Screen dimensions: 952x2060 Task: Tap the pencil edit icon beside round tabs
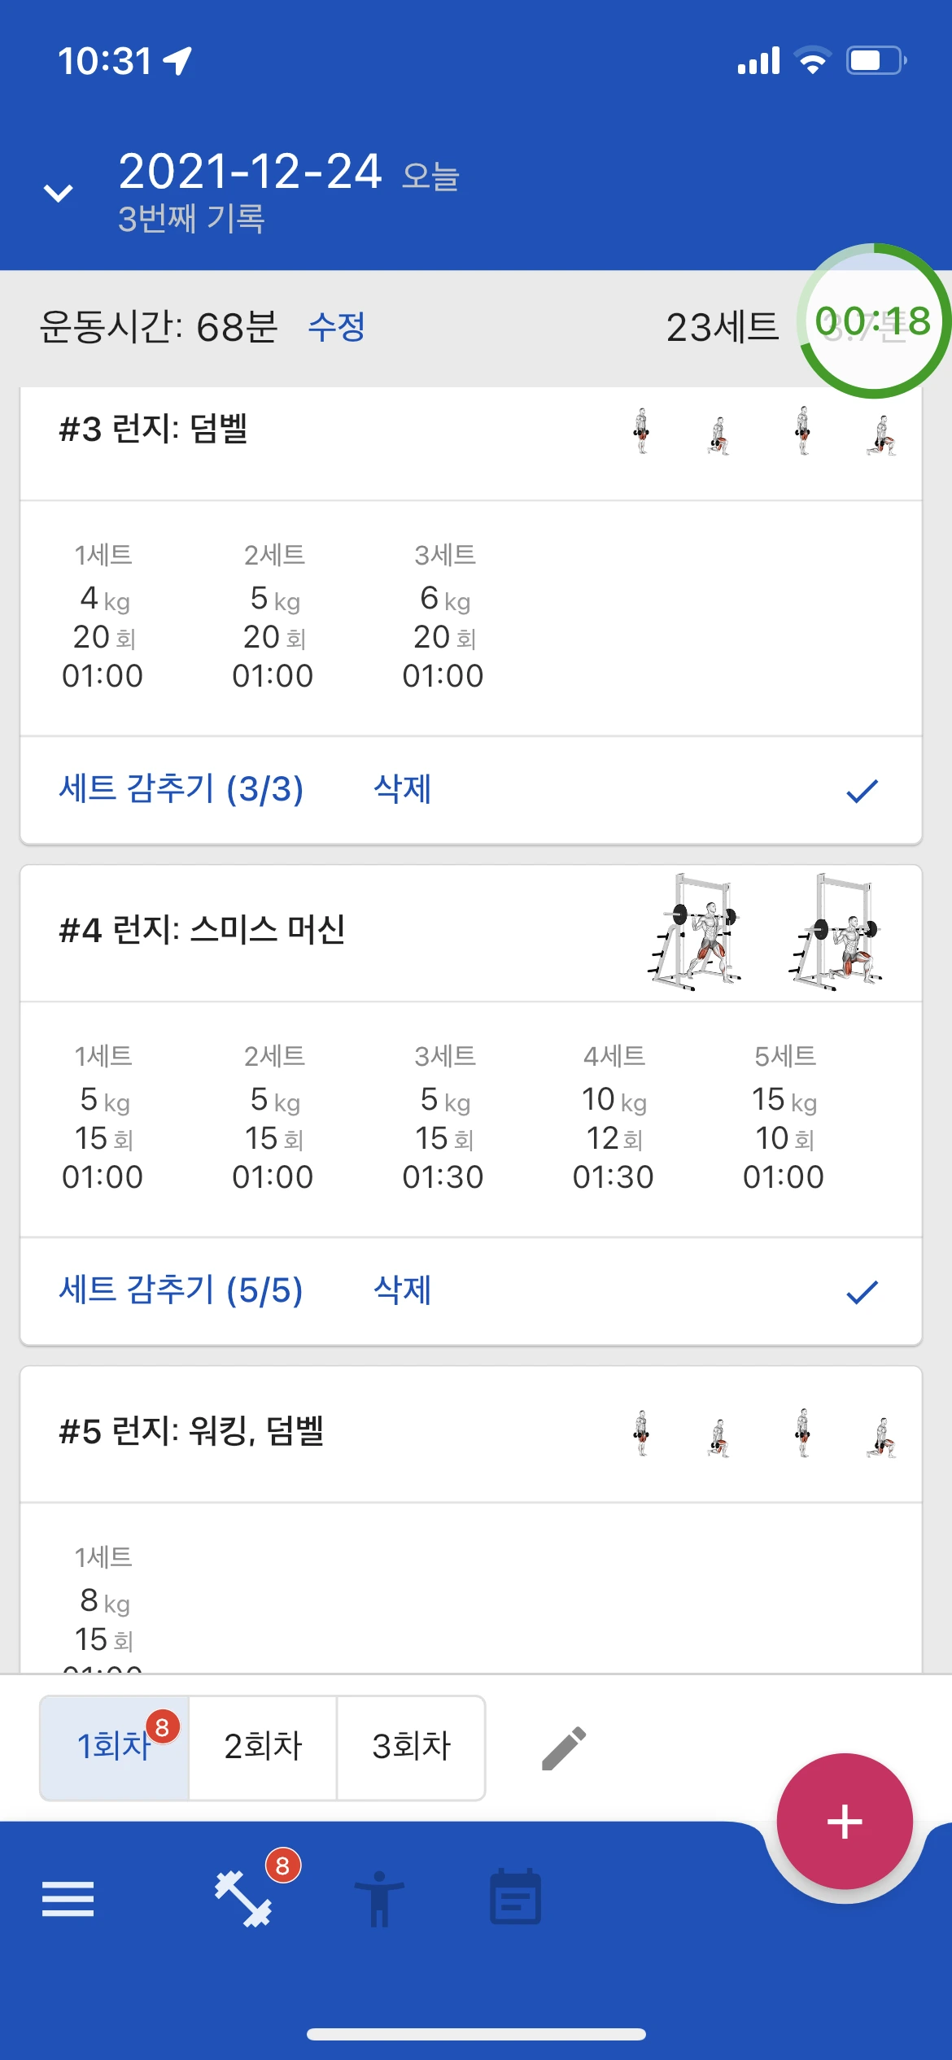(x=564, y=1748)
